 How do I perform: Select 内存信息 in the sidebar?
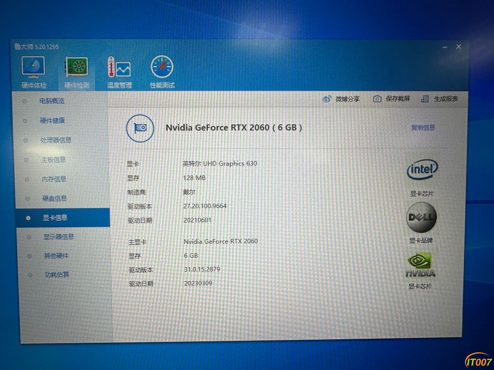coord(54,179)
